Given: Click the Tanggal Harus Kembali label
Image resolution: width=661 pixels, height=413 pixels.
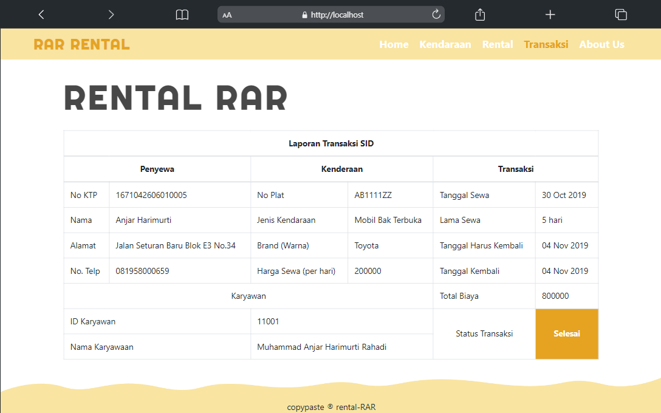Looking at the screenshot, I should point(481,246).
